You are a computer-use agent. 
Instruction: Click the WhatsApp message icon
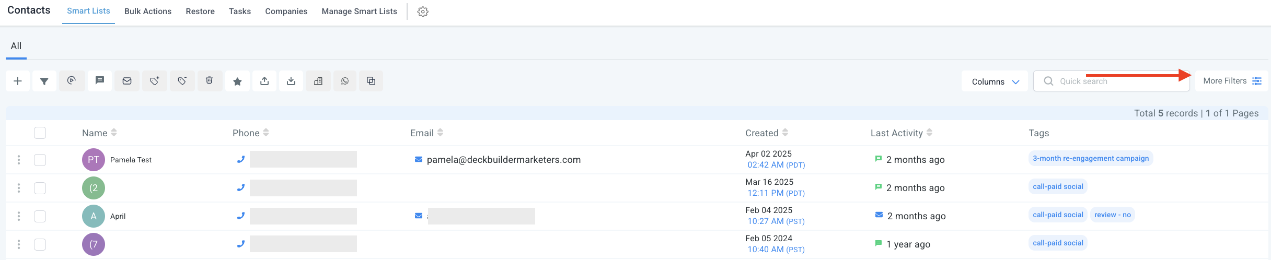coord(345,81)
